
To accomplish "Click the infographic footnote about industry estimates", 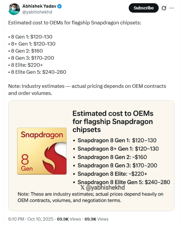I will tap(90, 197).
